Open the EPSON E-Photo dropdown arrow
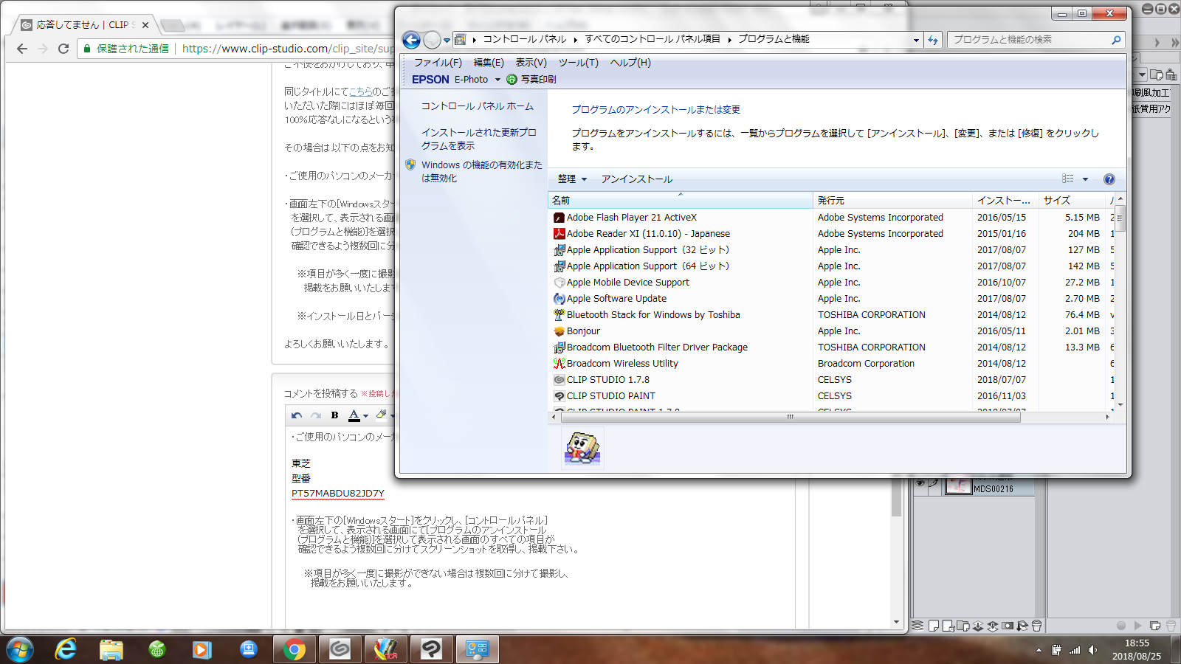Screen dimensions: 1181x664 (x=497, y=80)
